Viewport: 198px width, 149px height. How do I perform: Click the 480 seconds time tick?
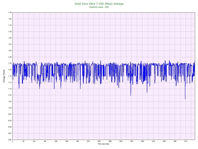tap(175, 141)
